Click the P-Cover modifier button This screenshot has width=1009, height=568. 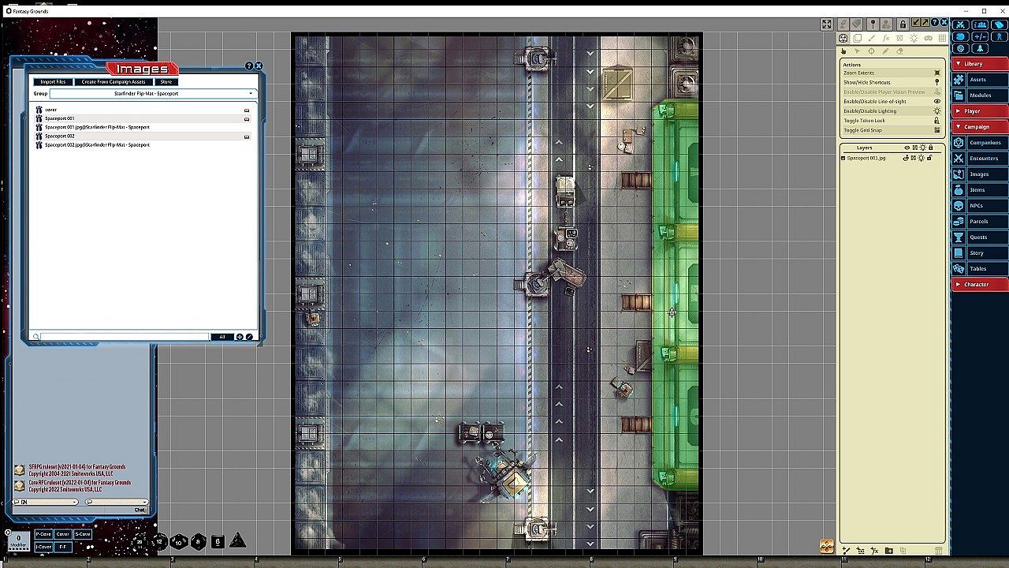point(43,534)
